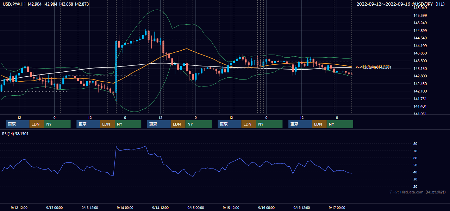This screenshot has width=450, height=211.
Task: Select the LDN session block for 9/16
Action: coord(319,124)
